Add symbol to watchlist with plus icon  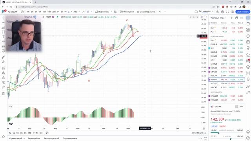pos(231,18)
